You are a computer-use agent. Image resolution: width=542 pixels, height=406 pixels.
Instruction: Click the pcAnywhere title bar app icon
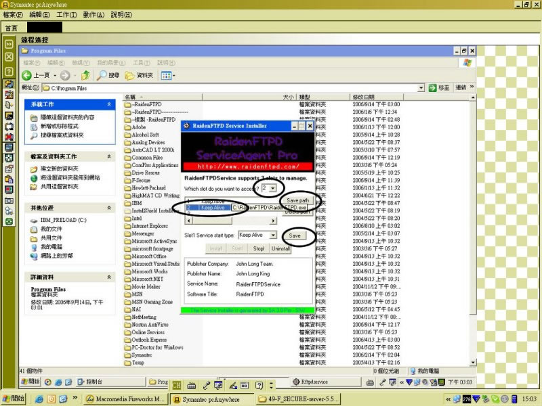pos(5,5)
